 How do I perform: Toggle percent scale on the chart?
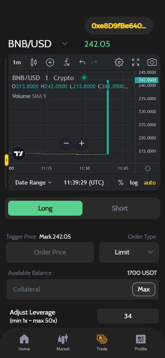[x=120, y=183]
